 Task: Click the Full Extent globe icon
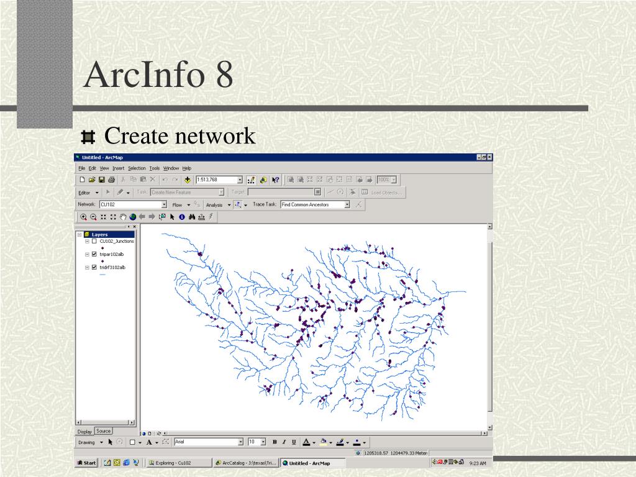click(x=133, y=217)
